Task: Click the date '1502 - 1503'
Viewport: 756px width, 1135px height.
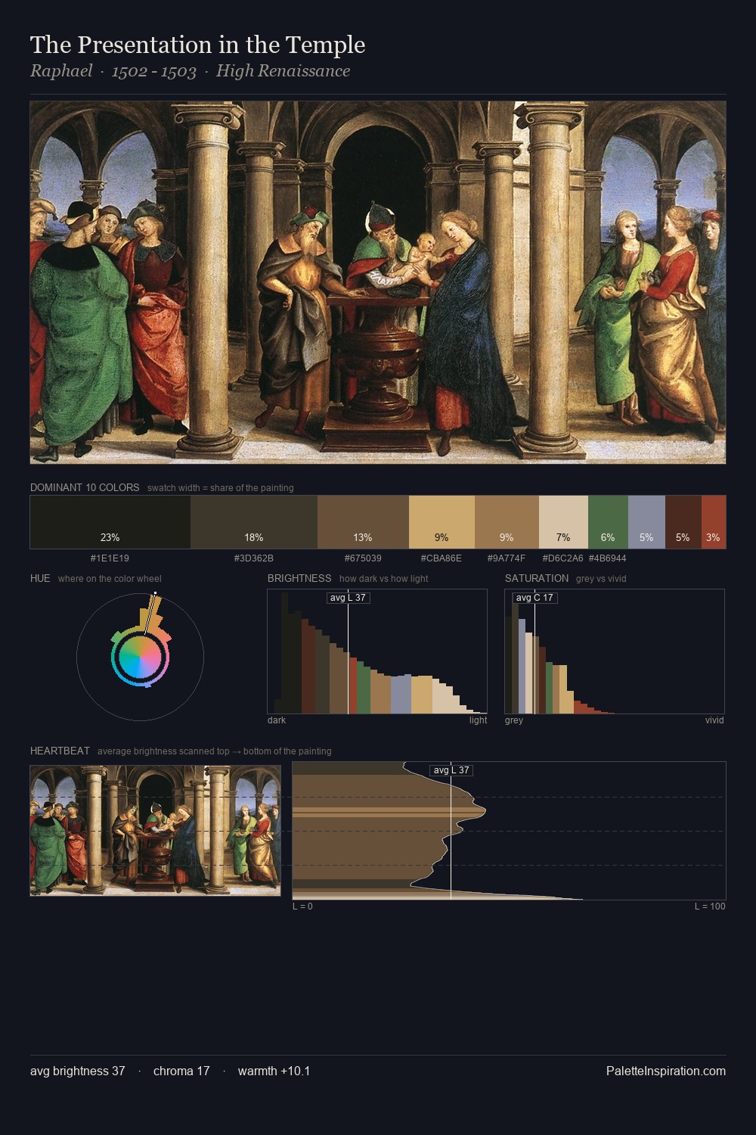Action: pos(154,72)
